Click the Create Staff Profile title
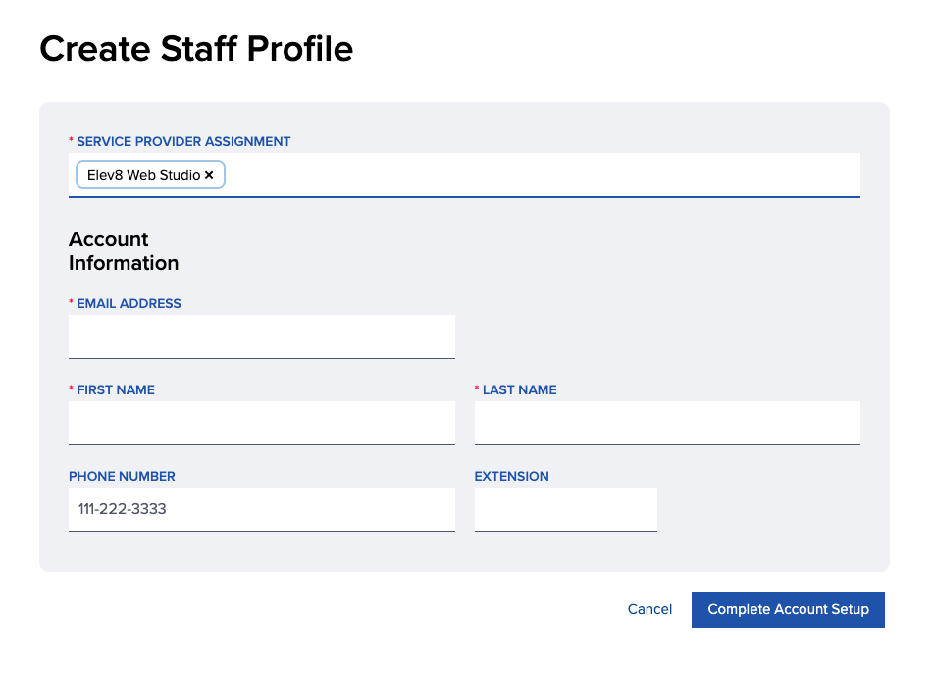Viewport: 932px width, 675px height. click(197, 49)
